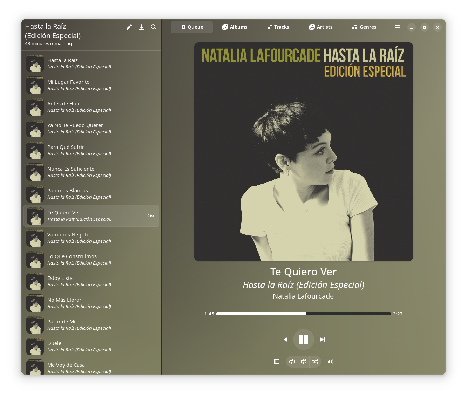Image resolution: width=467 pixels, height=398 pixels.
Task: Click the '43 minutes remaining' label
Action: click(48, 44)
